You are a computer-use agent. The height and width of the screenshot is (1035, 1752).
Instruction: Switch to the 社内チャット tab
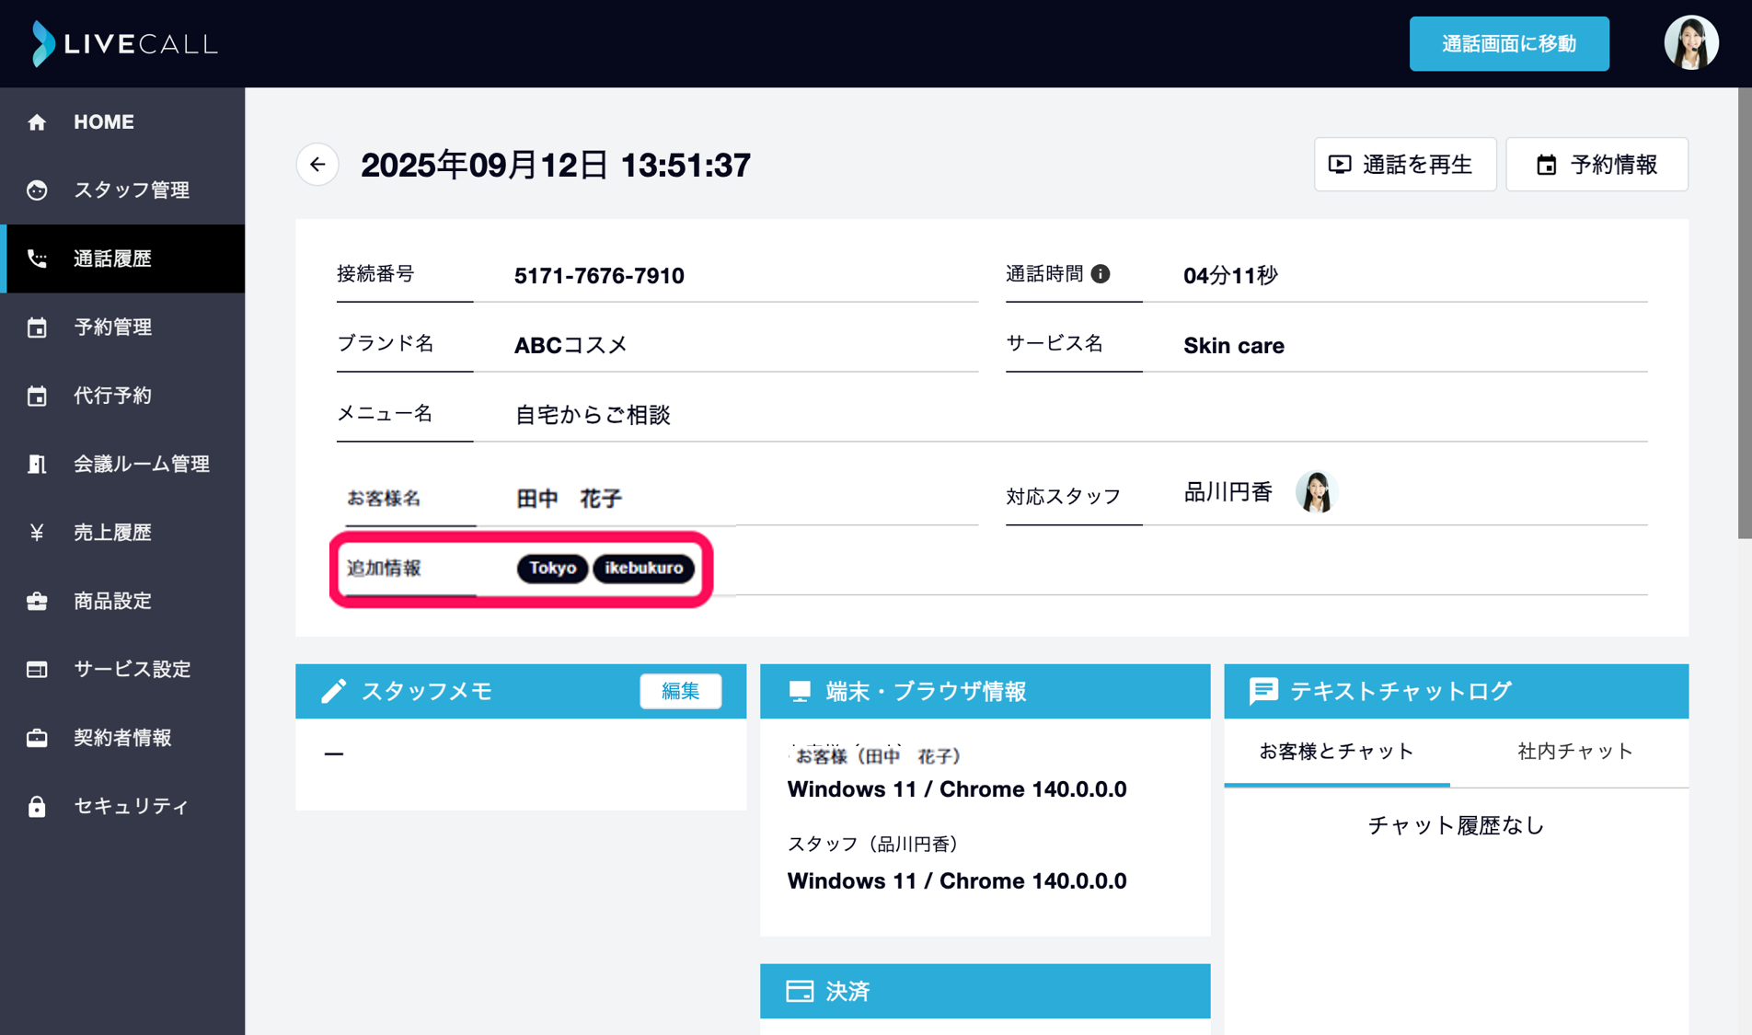1574,752
